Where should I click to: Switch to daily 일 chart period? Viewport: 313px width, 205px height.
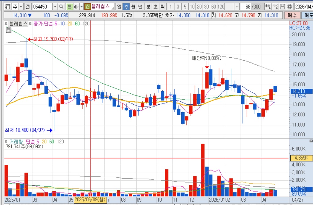point(119,7)
